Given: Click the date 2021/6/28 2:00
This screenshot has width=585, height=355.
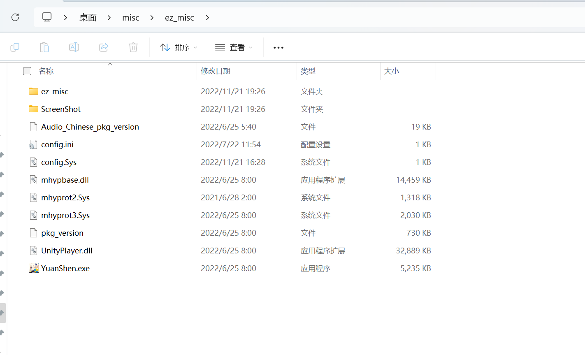Looking at the screenshot, I should [x=228, y=197].
